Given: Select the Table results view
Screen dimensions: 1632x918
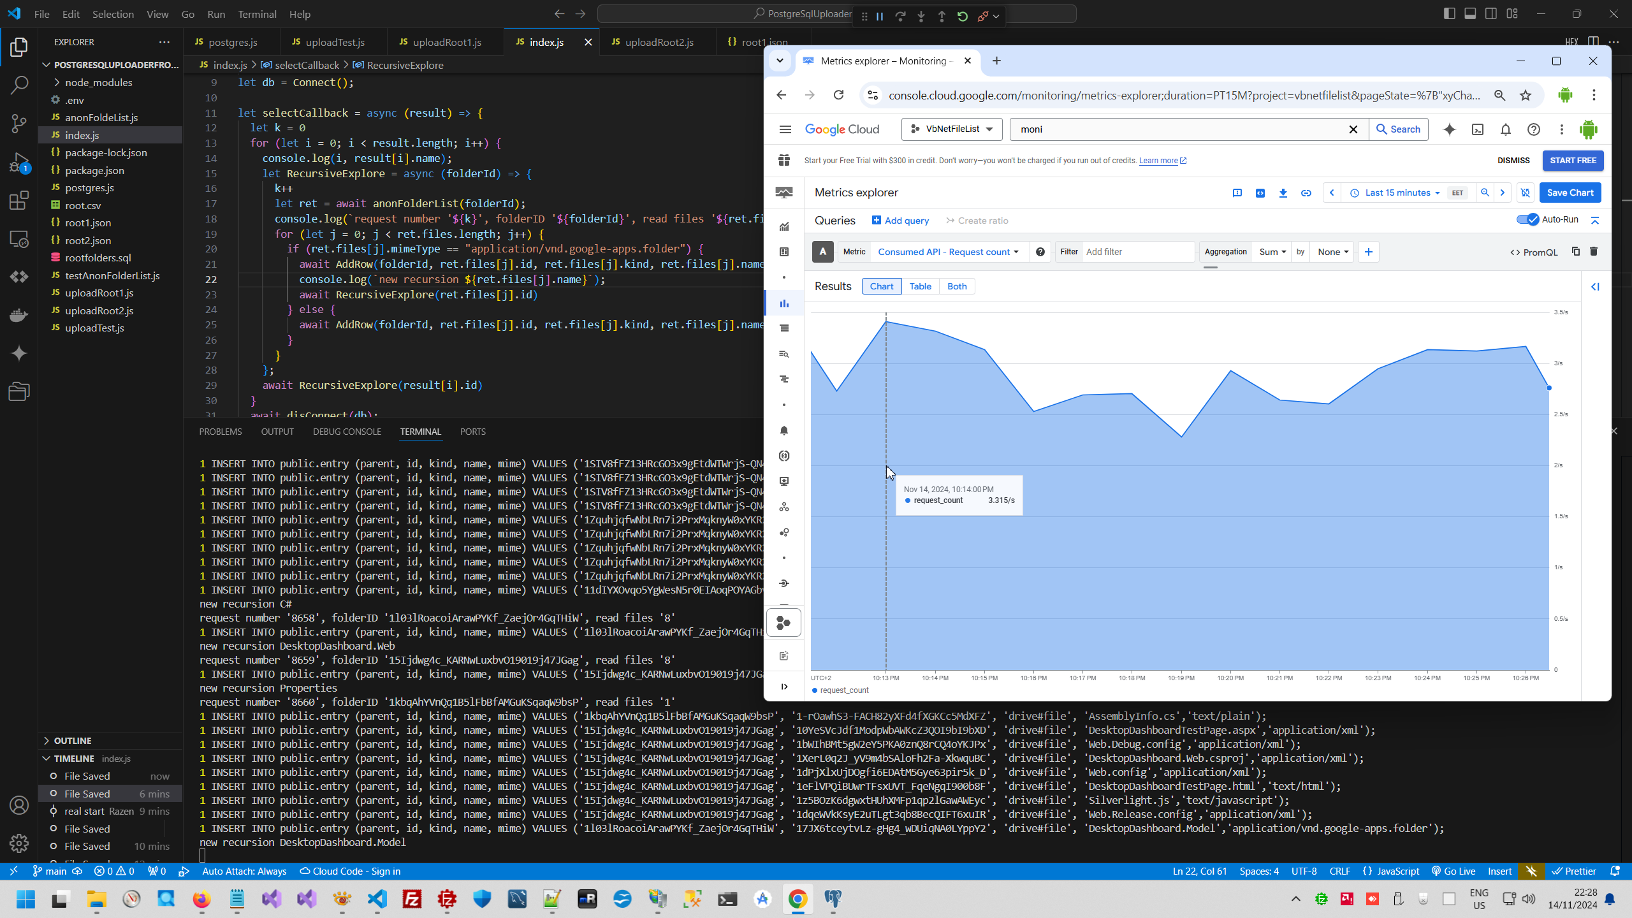Looking at the screenshot, I should pyautogui.click(x=920, y=286).
